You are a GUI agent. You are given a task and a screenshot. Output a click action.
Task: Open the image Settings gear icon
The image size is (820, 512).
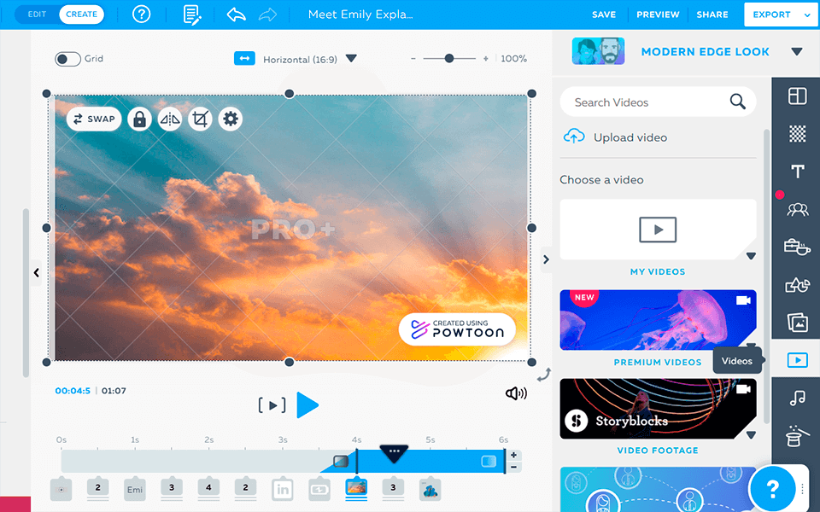[229, 119]
